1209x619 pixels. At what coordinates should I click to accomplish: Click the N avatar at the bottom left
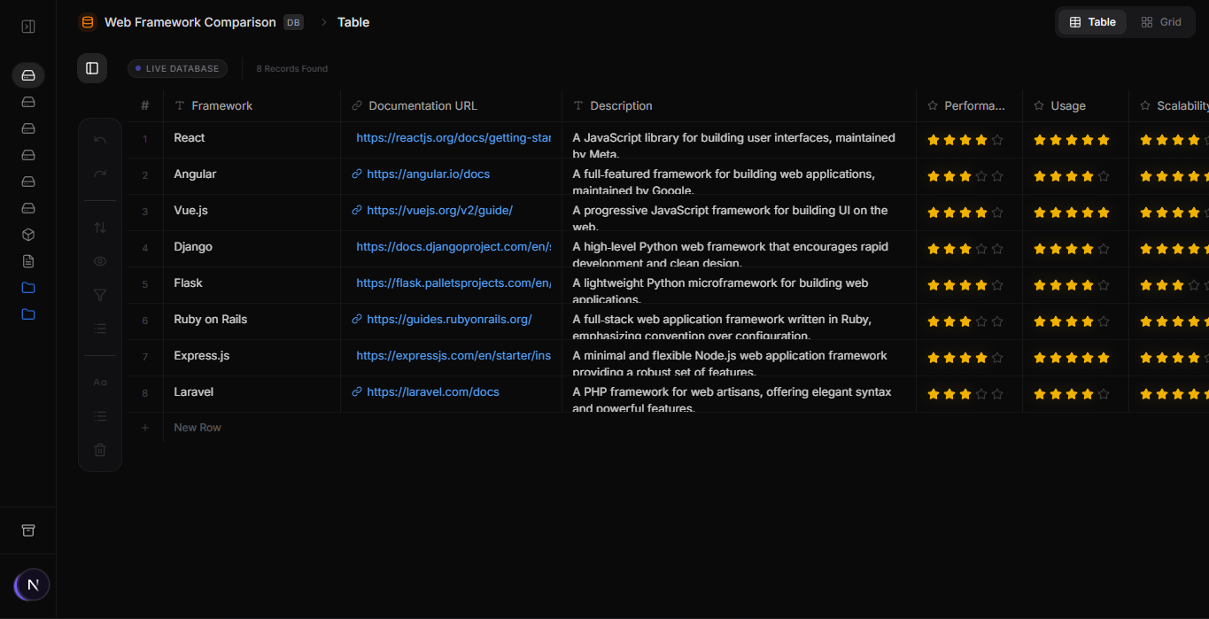click(x=31, y=584)
